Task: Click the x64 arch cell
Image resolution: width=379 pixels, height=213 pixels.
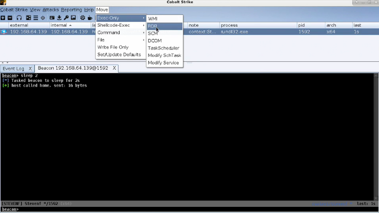Action: [x=338, y=32]
